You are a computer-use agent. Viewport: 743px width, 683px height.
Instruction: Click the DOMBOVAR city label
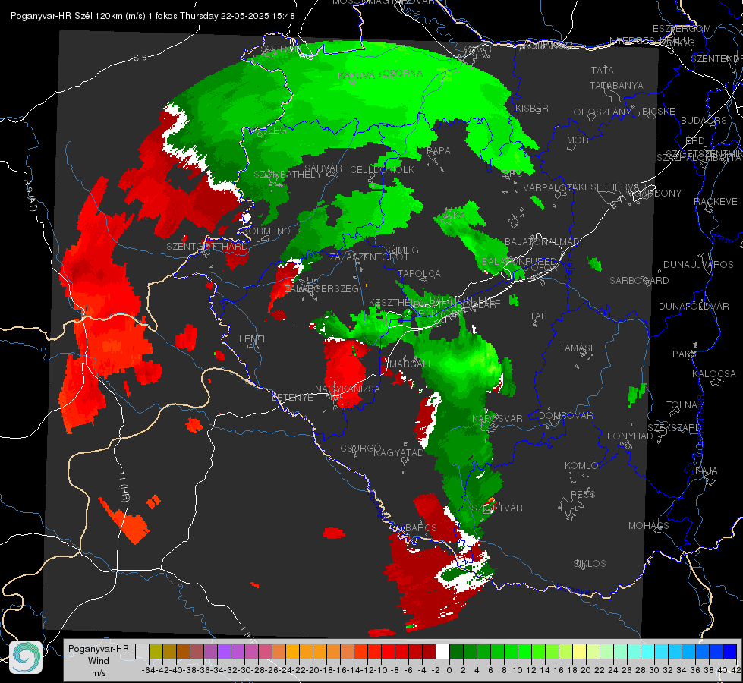pyautogui.click(x=566, y=416)
